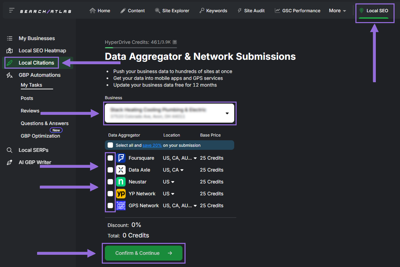The image size is (400, 267).
Task: Open the More menu in top bar
Action: pyautogui.click(x=337, y=11)
